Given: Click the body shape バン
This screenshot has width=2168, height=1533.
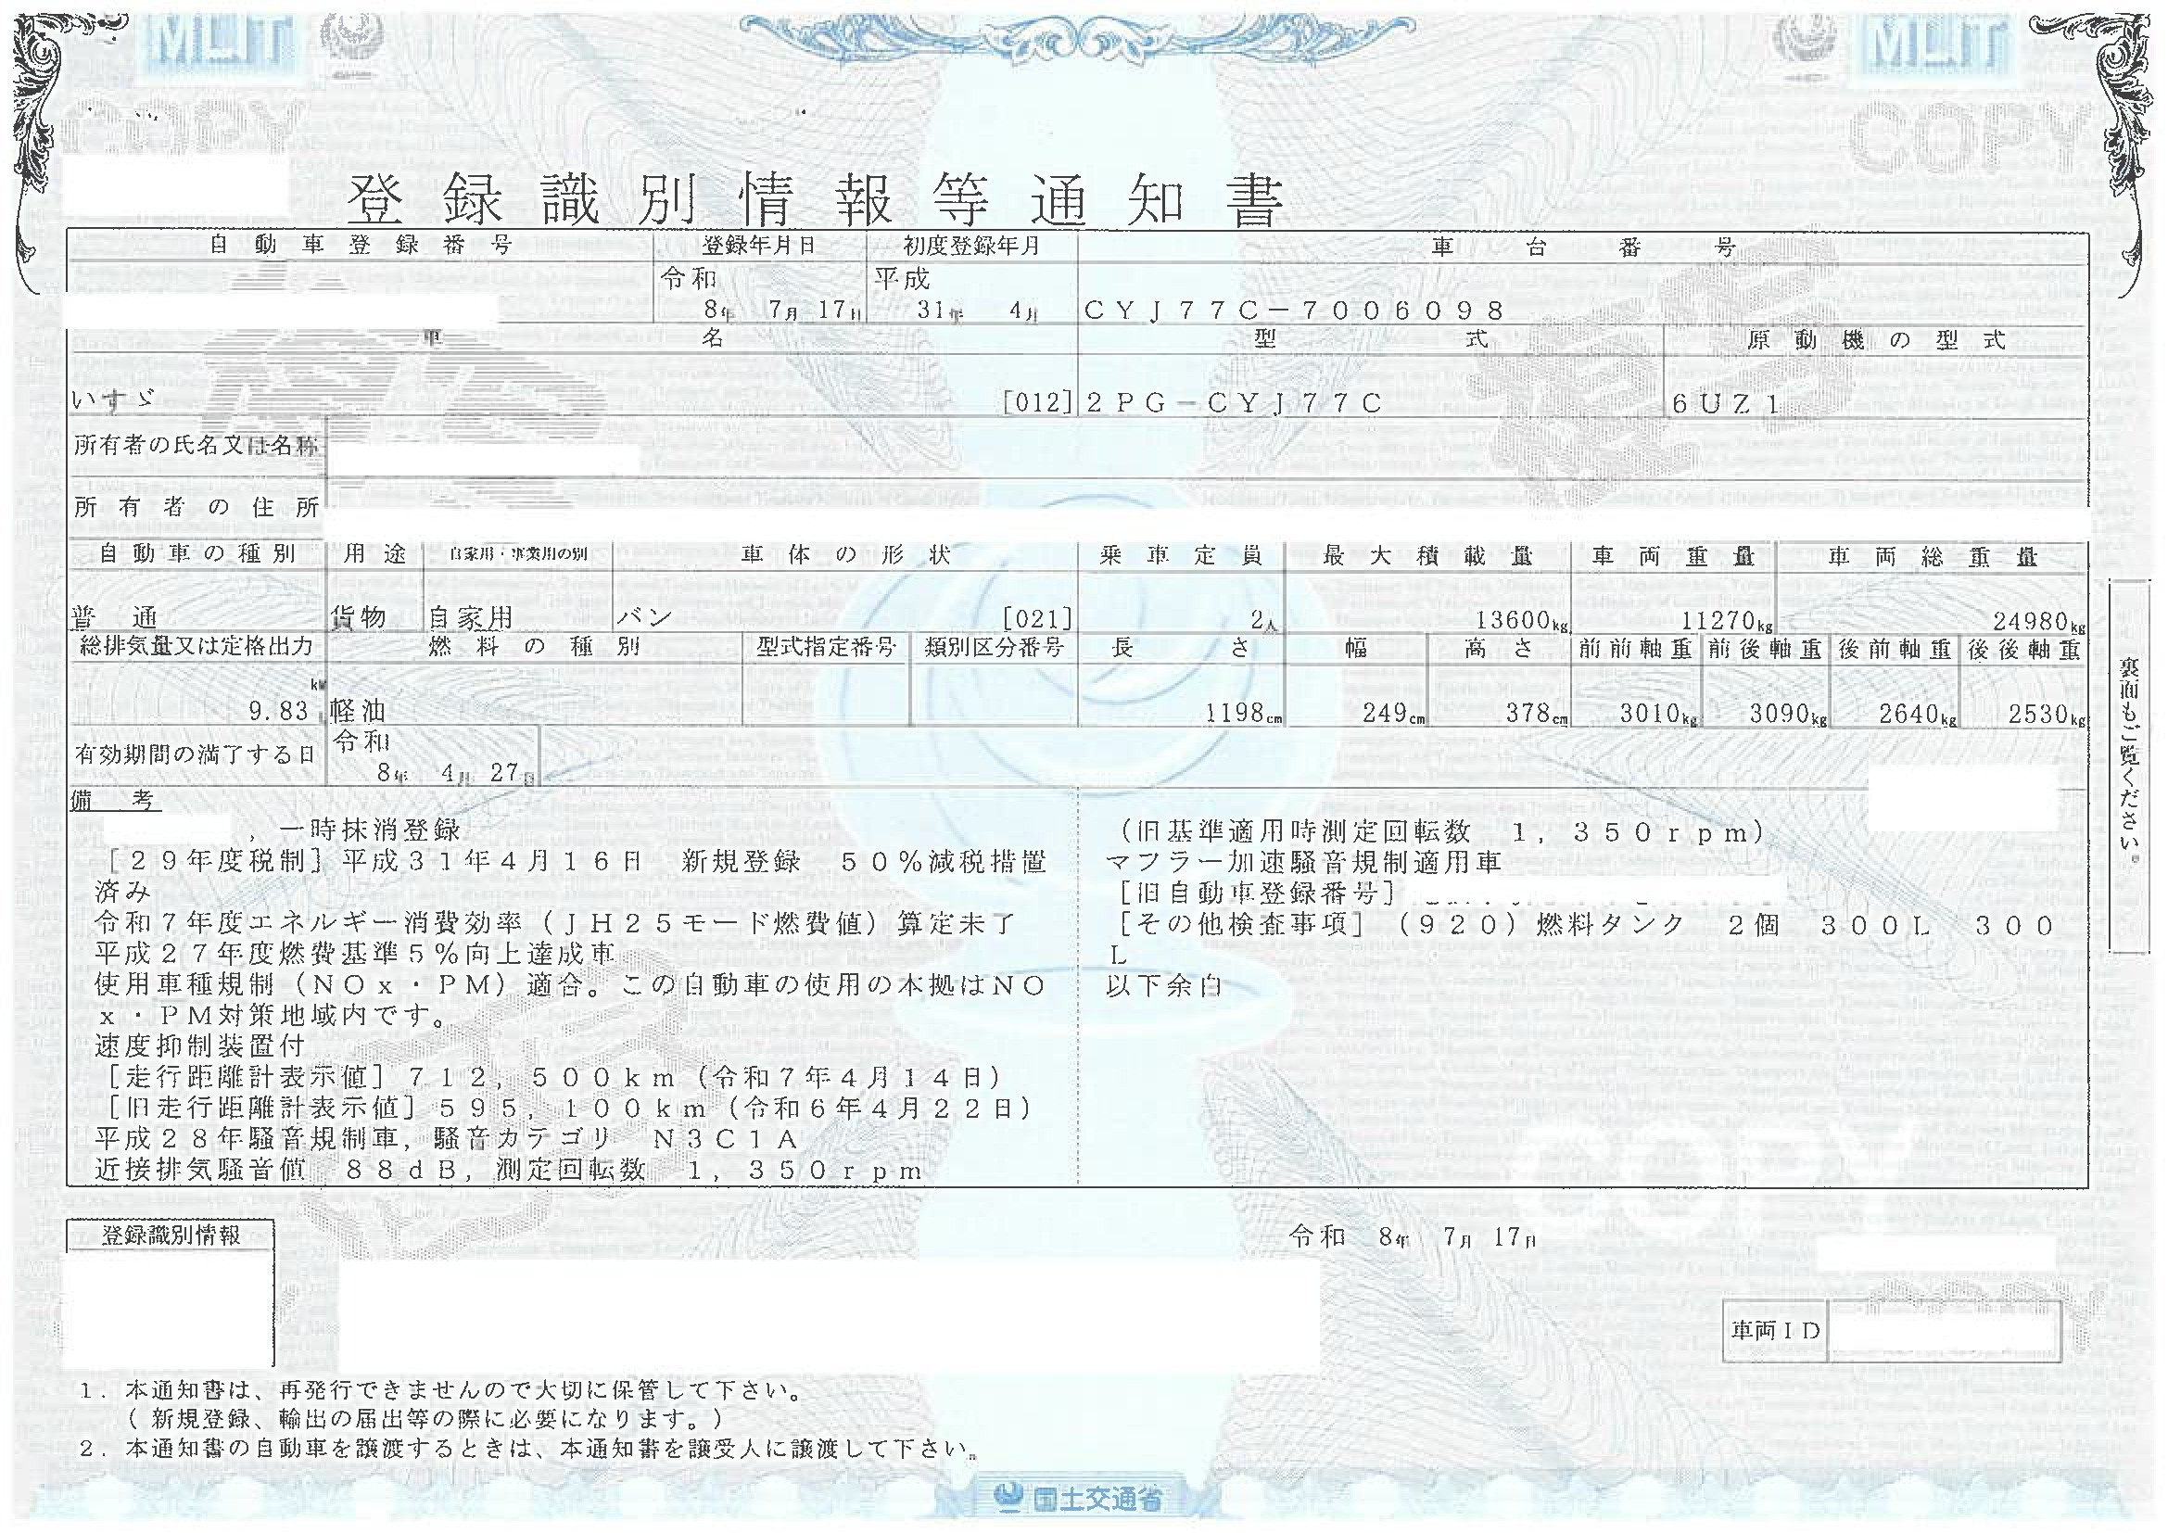Looking at the screenshot, I should (x=644, y=618).
